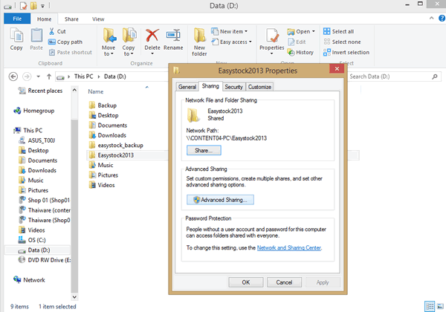Click the red Delete icon
Image resolution: width=446 pixels, height=312 pixels.
(152, 36)
